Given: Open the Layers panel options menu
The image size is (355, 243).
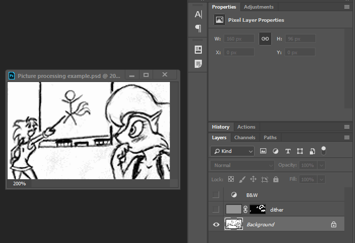Looking at the screenshot, I should point(347,137).
